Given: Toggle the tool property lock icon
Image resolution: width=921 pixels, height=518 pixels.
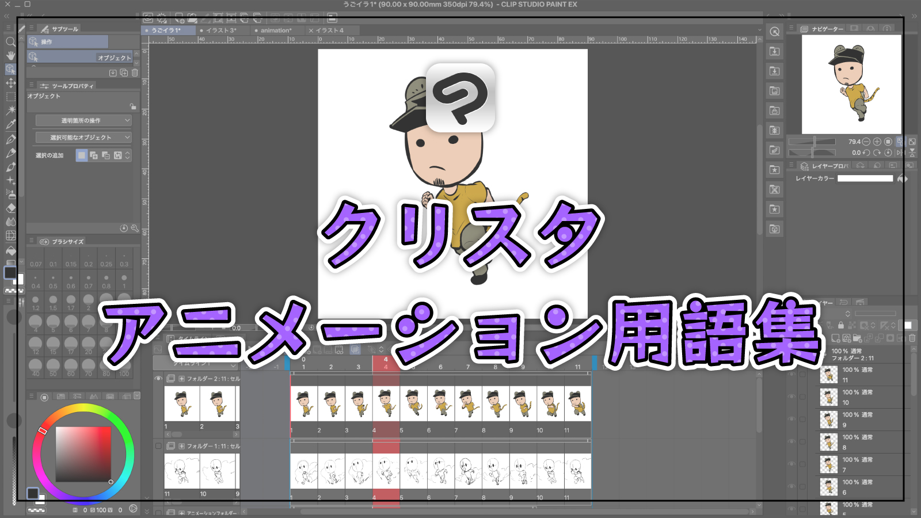Looking at the screenshot, I should click(x=133, y=106).
